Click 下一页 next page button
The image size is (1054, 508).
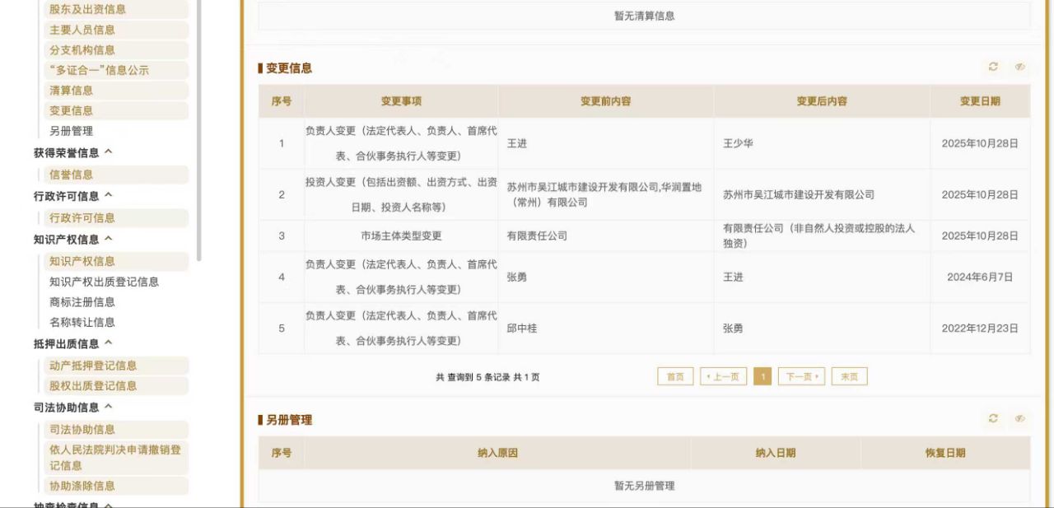click(x=801, y=377)
